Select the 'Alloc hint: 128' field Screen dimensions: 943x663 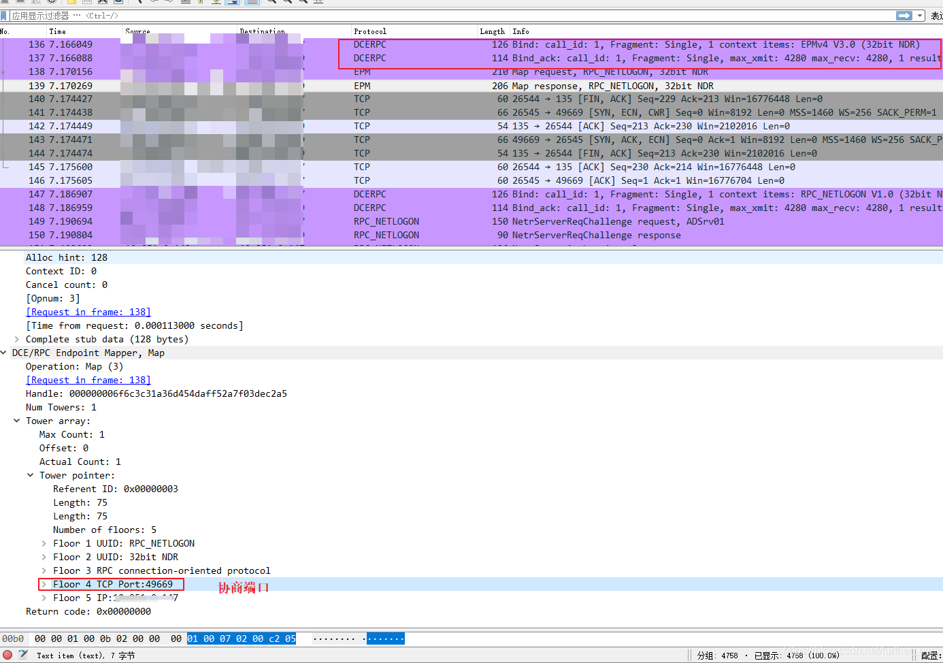pyautogui.click(x=67, y=257)
